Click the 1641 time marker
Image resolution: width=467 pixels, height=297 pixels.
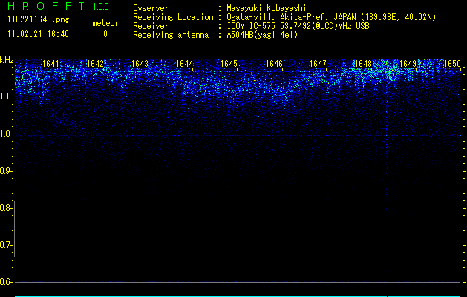51,64
